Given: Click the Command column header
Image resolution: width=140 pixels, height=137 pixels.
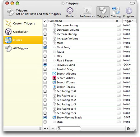Looking at the screenshot, I should point(81,21).
